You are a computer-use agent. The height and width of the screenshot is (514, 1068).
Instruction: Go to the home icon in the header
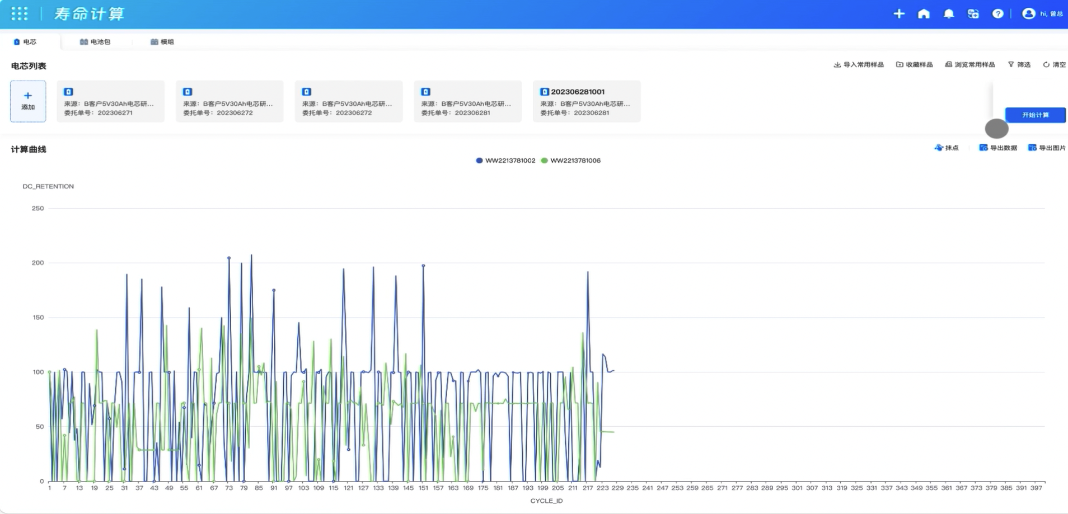[x=924, y=13]
